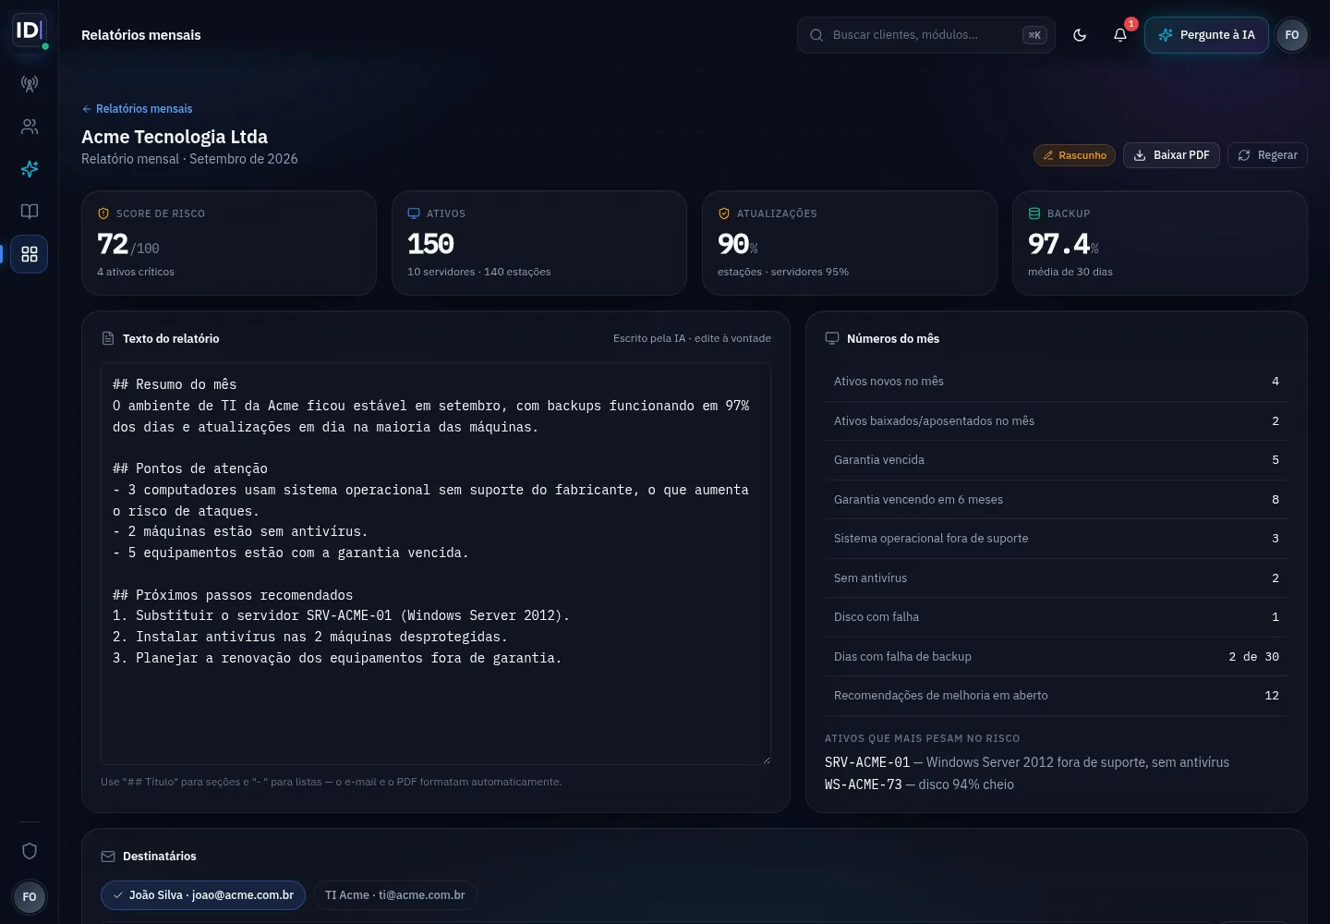Click the Ativos novos no mês row
The image size is (1330, 924).
click(1057, 382)
